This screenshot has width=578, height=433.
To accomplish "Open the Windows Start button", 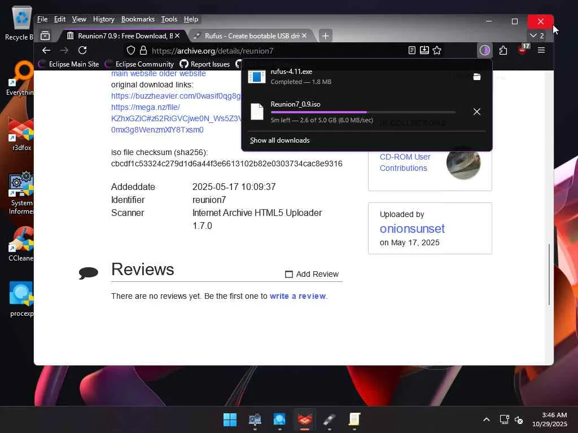I will [230, 419].
